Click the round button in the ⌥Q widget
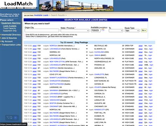This screenshot has height=126, width=166. [15, 118]
